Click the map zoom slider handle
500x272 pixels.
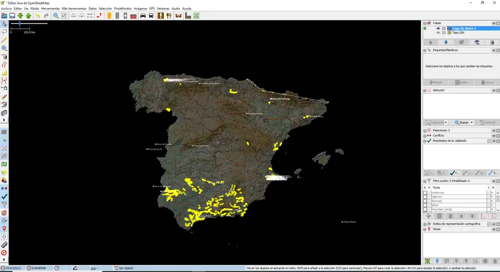pos(19,23)
